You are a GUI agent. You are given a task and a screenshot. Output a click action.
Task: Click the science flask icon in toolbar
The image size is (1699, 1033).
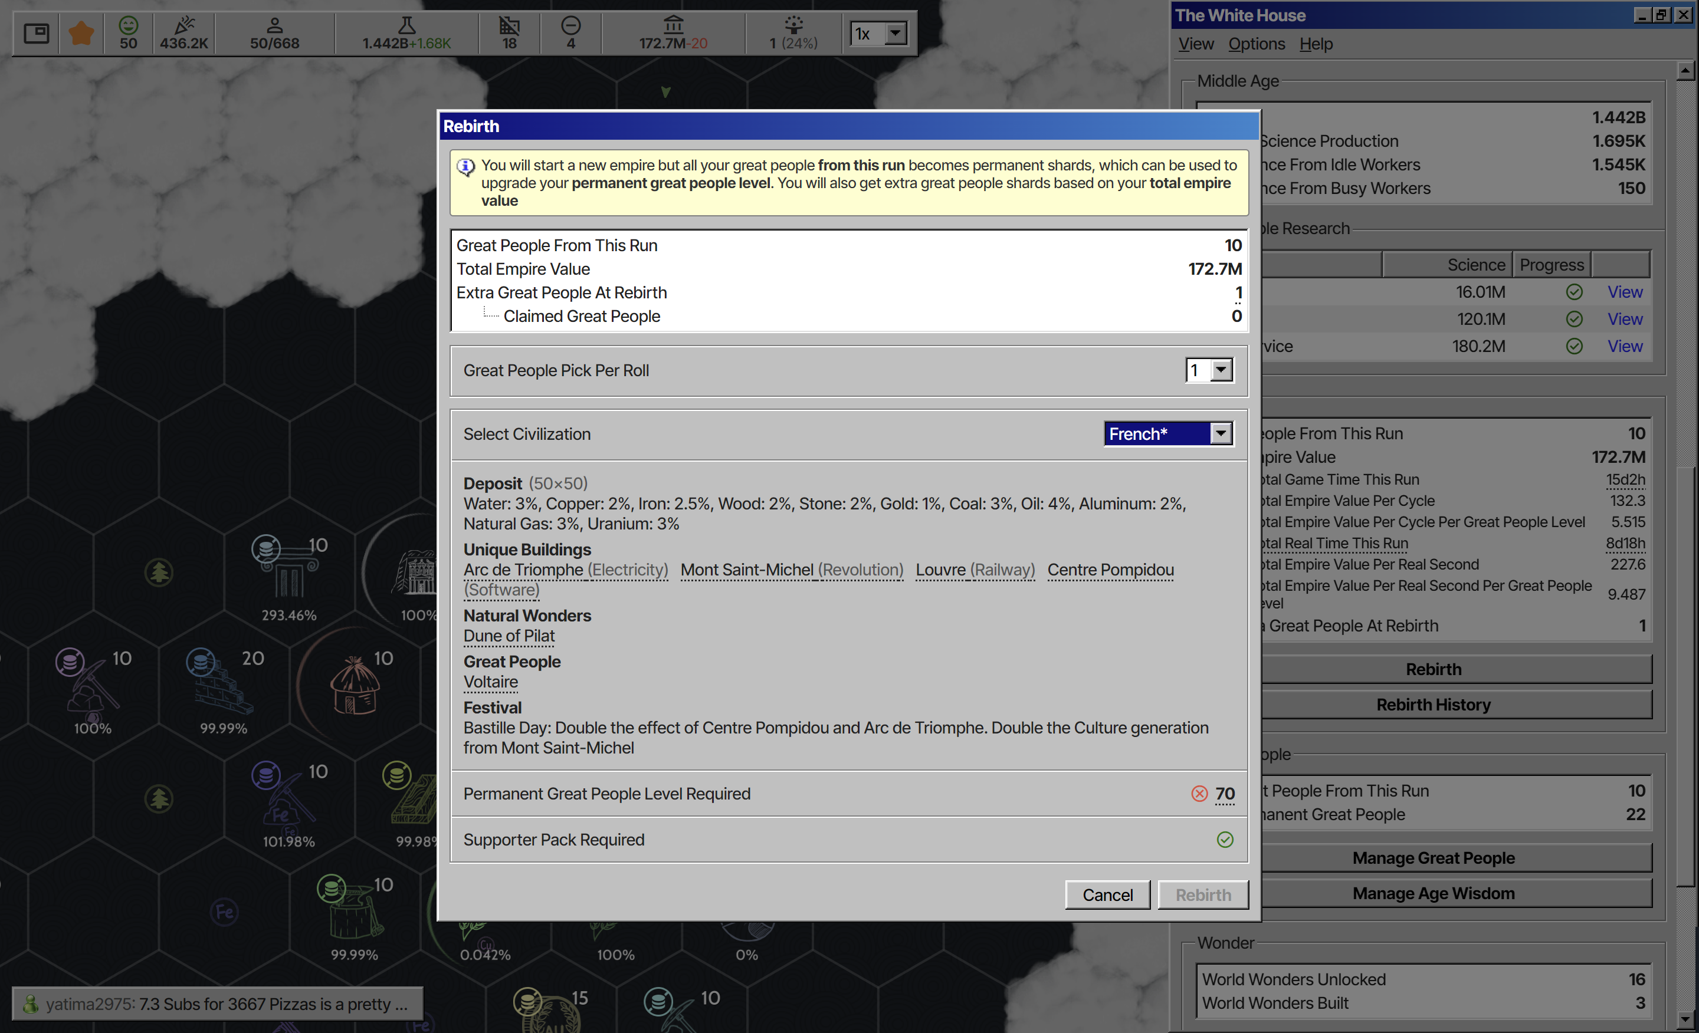tap(407, 25)
